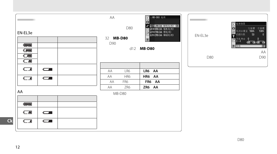Click the bold 'MB-D80' text after 32
277x154 pixels.
tap(120, 38)
